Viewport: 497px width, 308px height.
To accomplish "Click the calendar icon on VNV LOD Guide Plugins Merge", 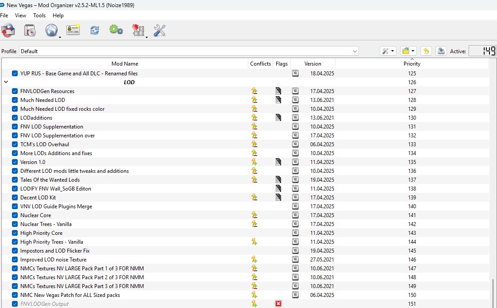I will pos(295,207).
